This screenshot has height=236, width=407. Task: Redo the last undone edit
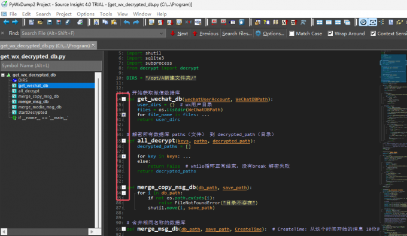tap(136, 22)
